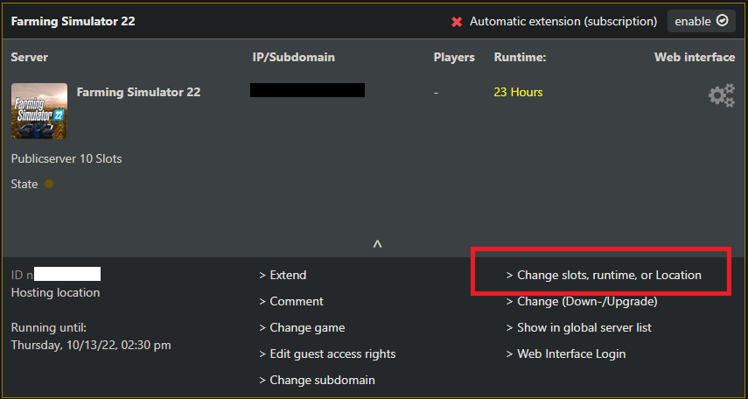The image size is (748, 399).
Task: Collapse the server details with the caret
Action: coord(377,244)
